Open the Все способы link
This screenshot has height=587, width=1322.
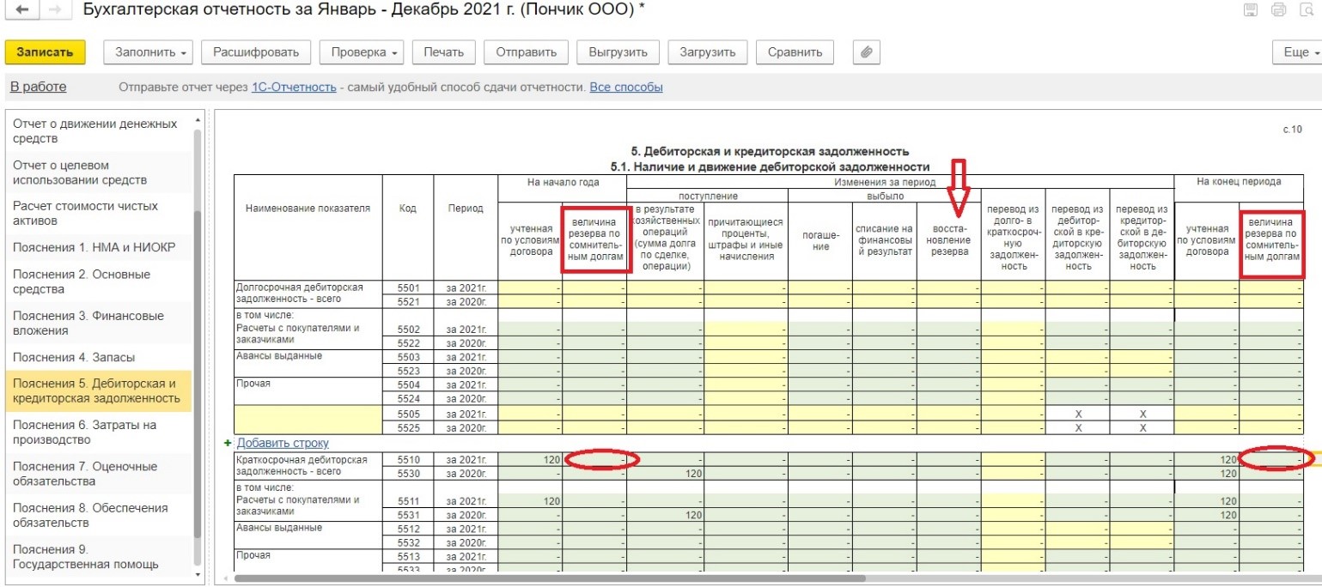[626, 88]
